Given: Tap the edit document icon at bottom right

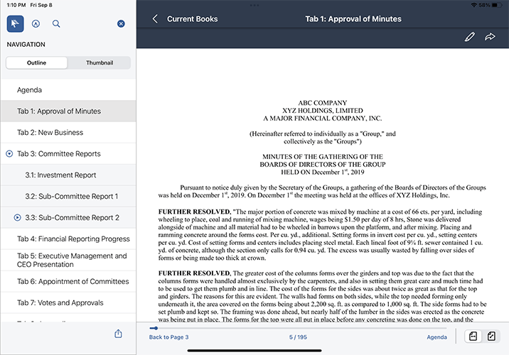Looking at the screenshot, I should coord(491,337).
